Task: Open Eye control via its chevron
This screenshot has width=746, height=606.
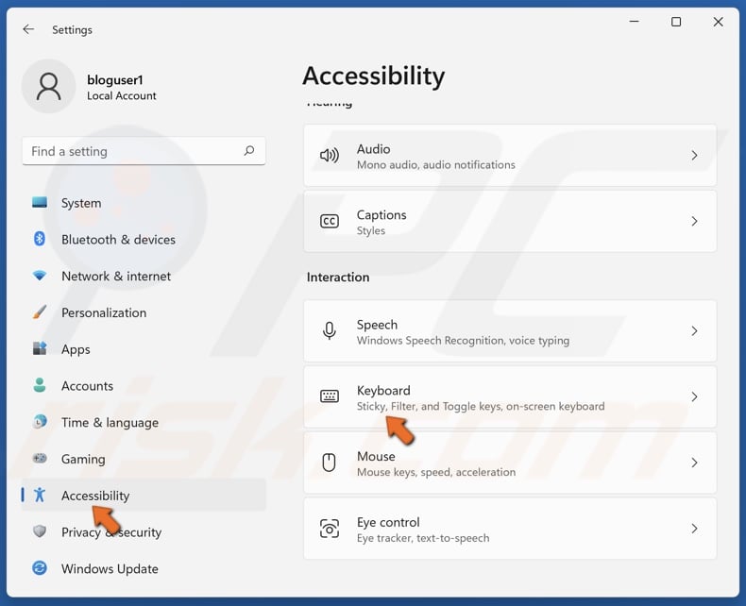Action: [694, 529]
